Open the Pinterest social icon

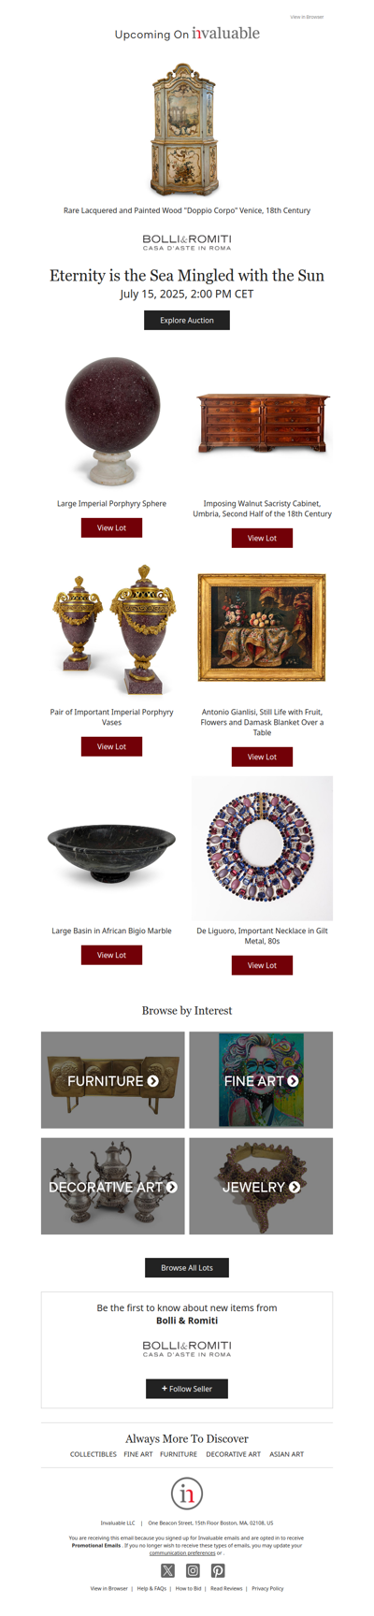218,1570
